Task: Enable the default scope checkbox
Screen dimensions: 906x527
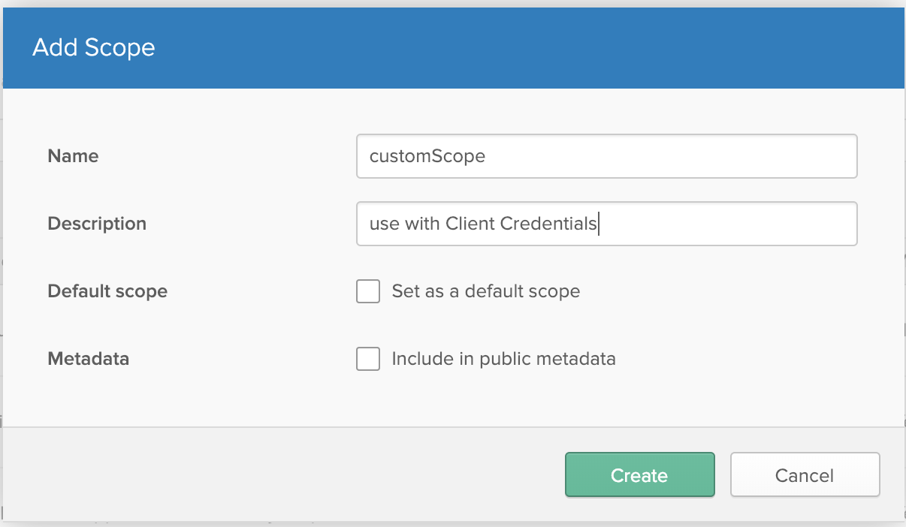Action: pos(368,291)
